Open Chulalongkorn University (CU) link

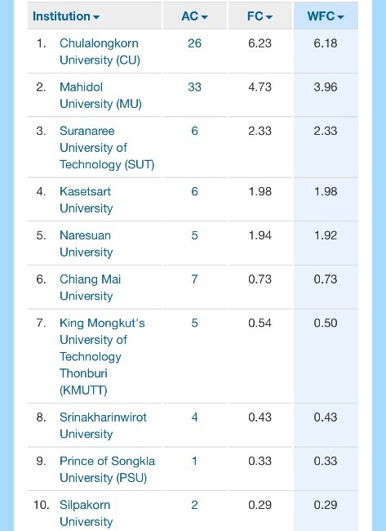100,51
